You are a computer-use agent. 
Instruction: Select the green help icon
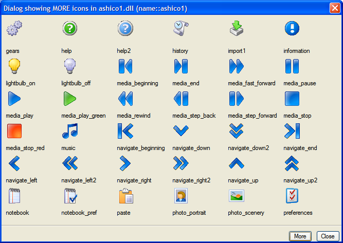pyautogui.click(x=69, y=29)
